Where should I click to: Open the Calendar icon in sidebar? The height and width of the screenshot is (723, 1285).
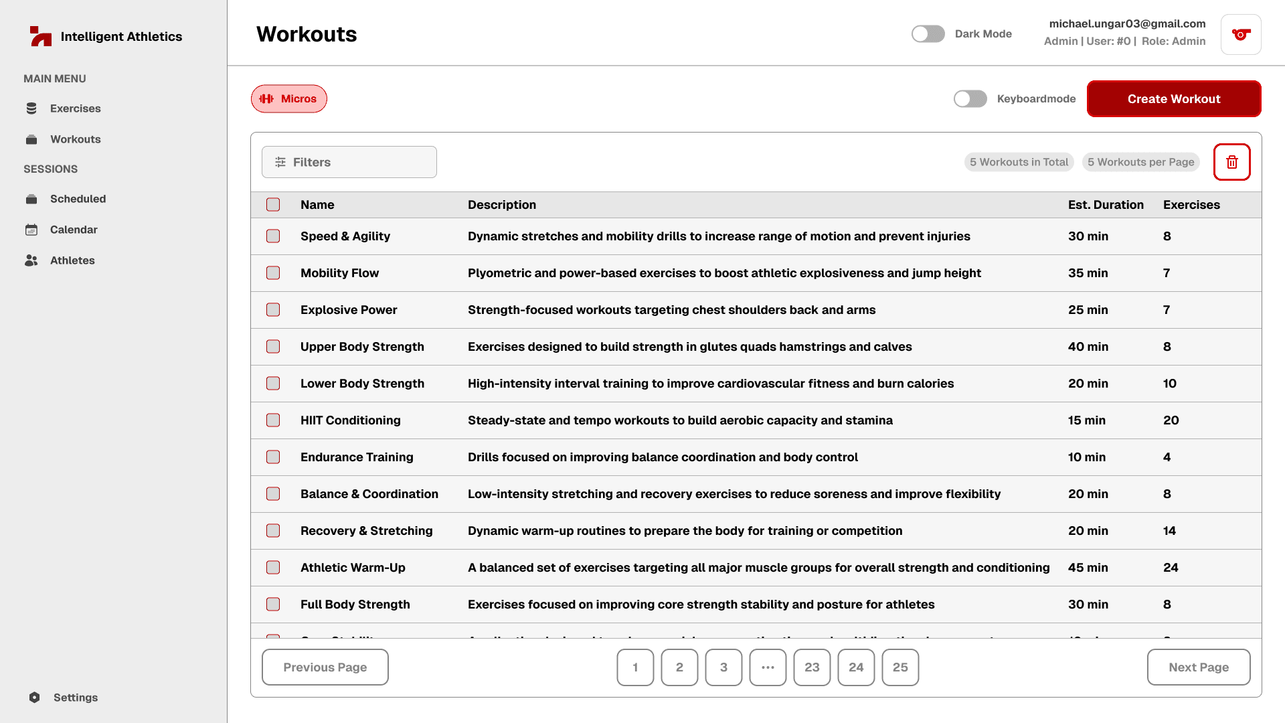[x=31, y=230]
